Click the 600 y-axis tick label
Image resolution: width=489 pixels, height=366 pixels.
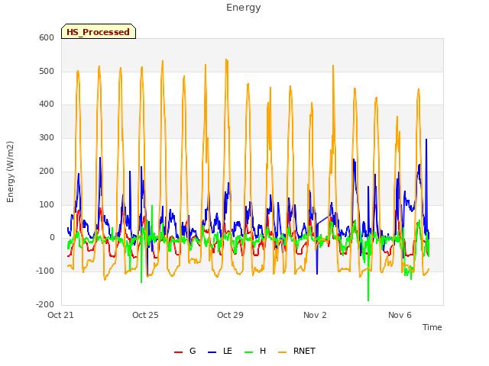tap(47, 37)
